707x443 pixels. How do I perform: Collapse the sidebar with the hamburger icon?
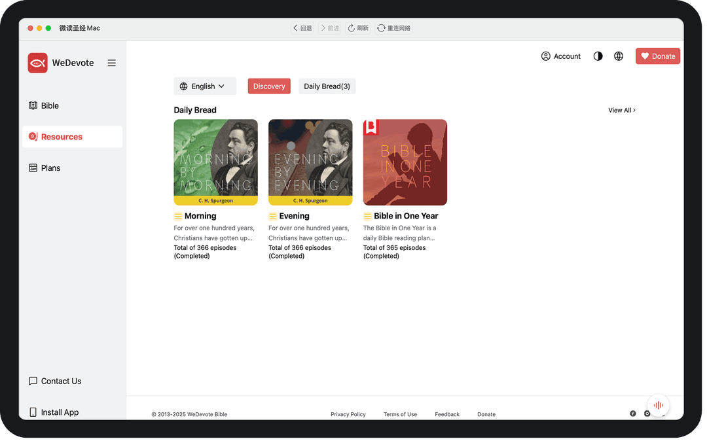point(112,63)
